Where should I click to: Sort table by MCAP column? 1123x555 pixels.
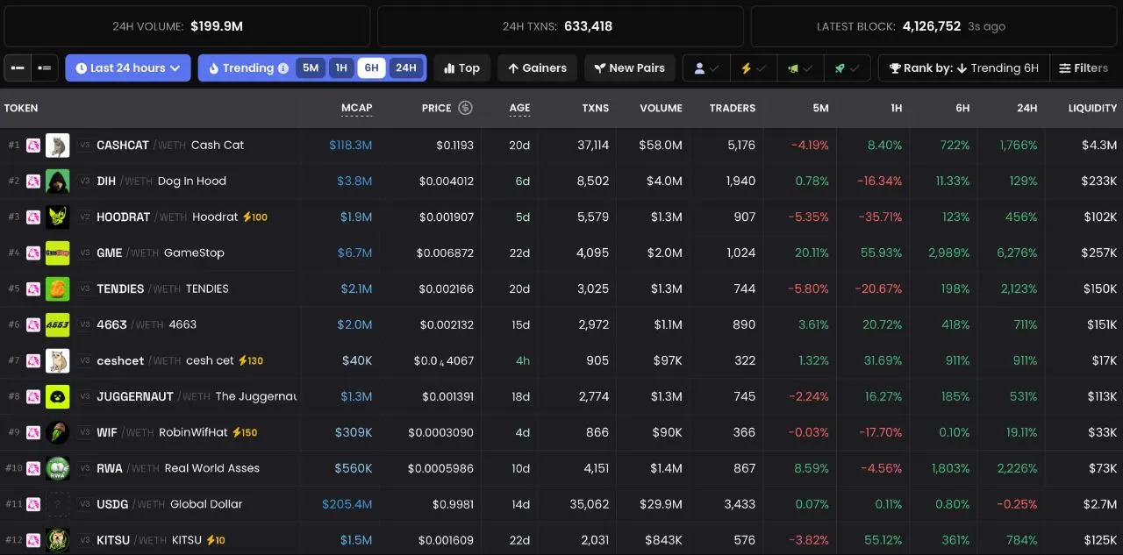357,108
